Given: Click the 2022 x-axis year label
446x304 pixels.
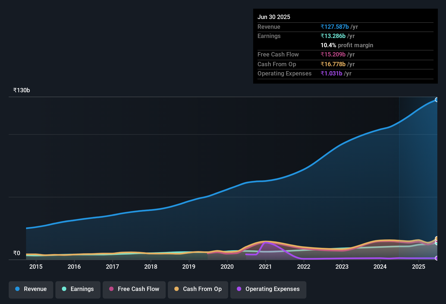Looking at the screenshot, I should 304,267.
